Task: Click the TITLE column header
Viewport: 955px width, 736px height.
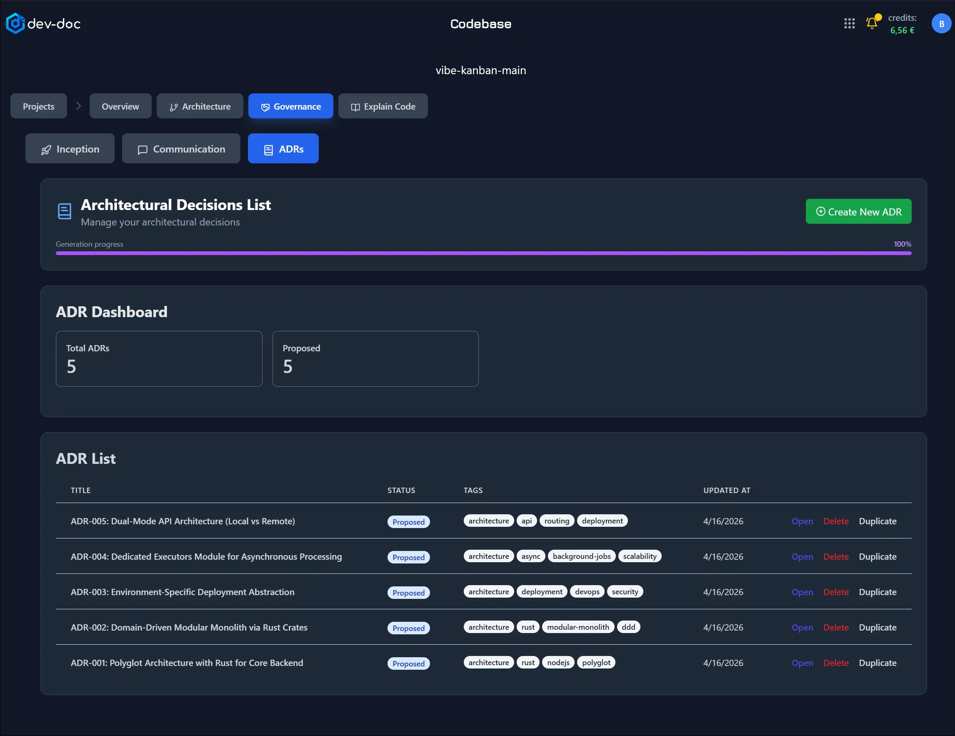Action: click(80, 491)
